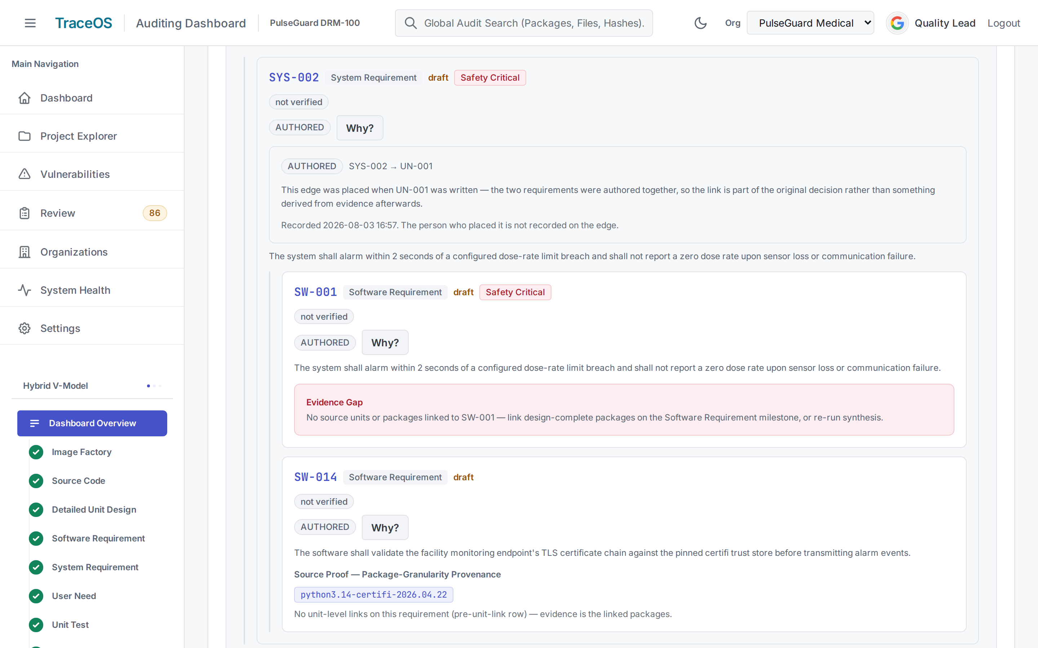Open System Health navigation item
This screenshot has width=1038, height=648.
click(x=92, y=290)
